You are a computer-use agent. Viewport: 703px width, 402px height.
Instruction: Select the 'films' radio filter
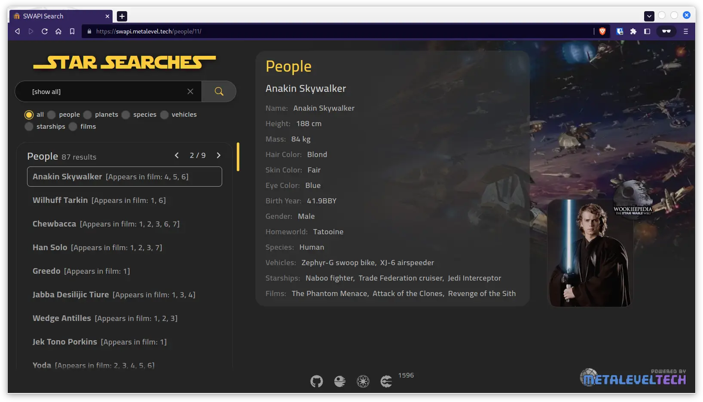coord(73,127)
